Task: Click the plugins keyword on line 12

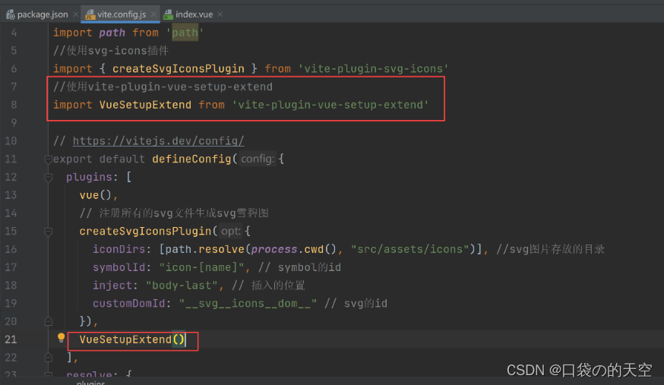Action: (90, 177)
